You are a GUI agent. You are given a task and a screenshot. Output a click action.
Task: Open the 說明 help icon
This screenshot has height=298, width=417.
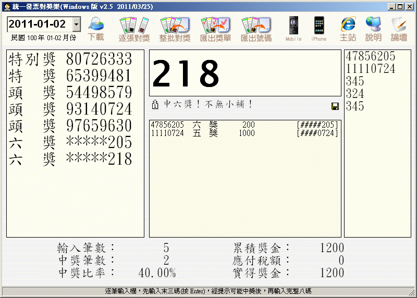click(373, 29)
